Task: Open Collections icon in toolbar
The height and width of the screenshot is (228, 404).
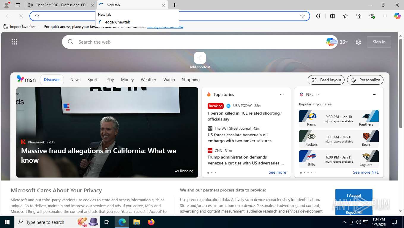Action: (x=359, y=16)
